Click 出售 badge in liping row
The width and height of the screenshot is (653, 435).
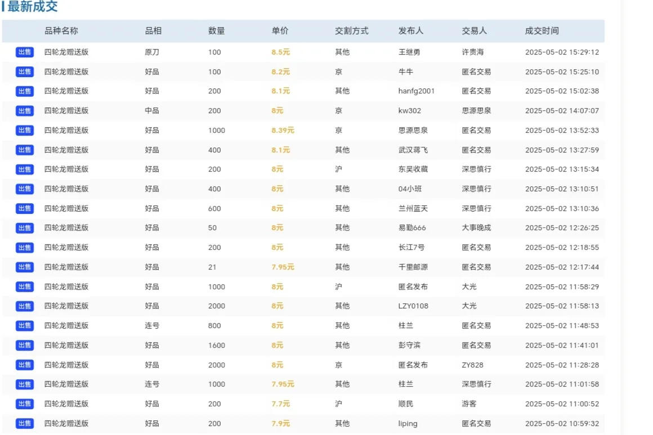tap(25, 424)
